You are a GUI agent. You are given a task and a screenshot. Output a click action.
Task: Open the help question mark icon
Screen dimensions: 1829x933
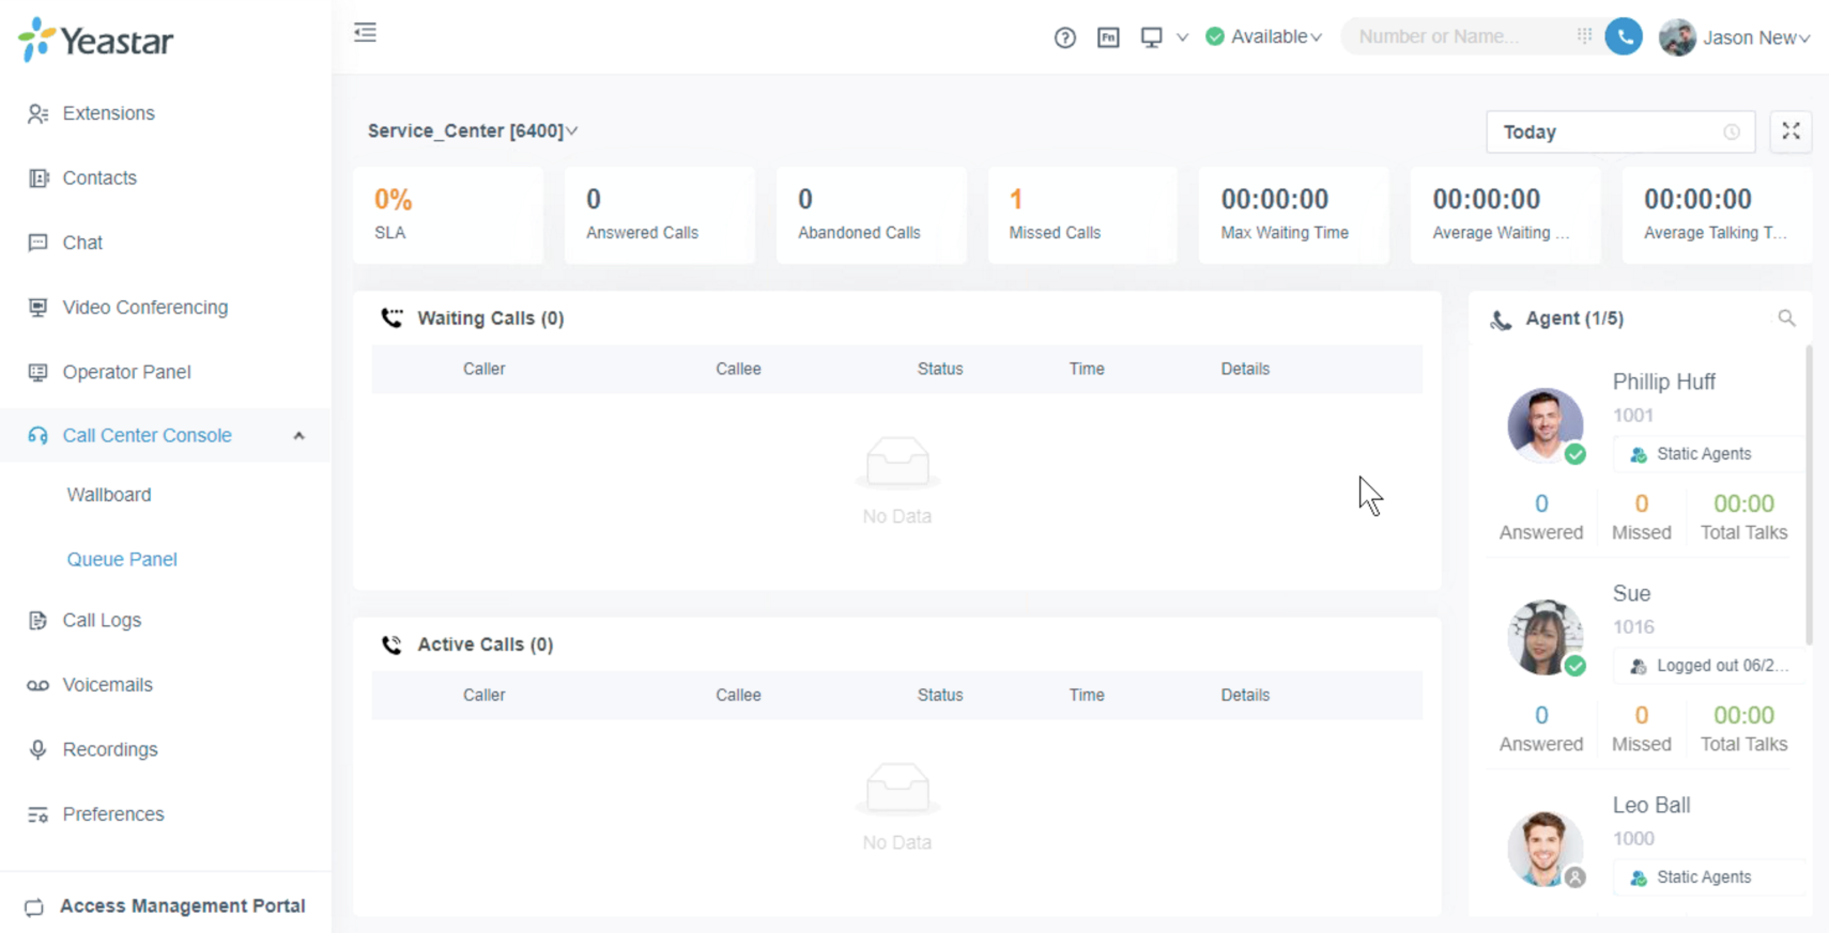click(x=1064, y=37)
